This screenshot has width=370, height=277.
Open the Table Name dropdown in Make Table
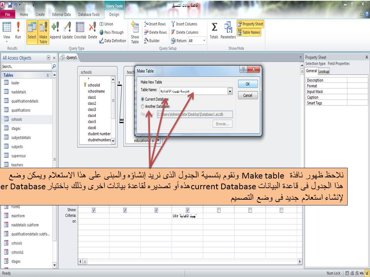point(230,91)
